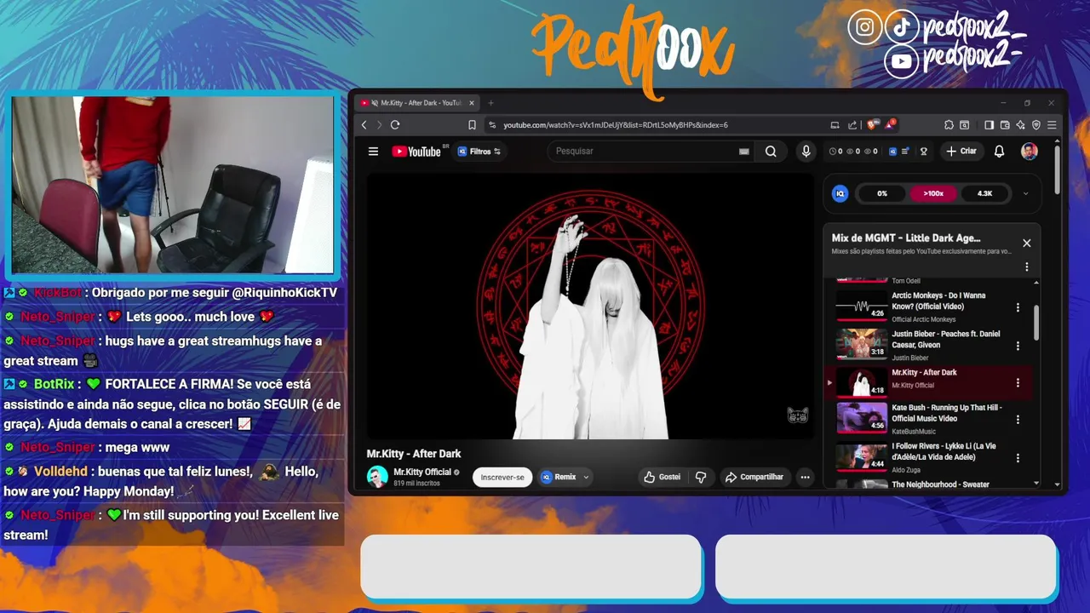
Task: Open the share icon in the address bar
Action: (852, 125)
